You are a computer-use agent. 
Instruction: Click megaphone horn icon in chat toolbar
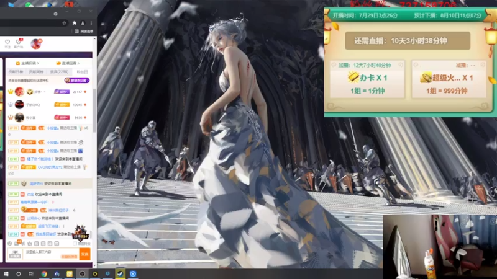point(24,244)
